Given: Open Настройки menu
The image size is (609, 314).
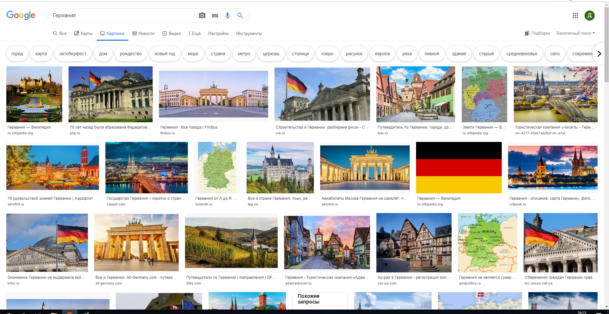Looking at the screenshot, I should (218, 33).
